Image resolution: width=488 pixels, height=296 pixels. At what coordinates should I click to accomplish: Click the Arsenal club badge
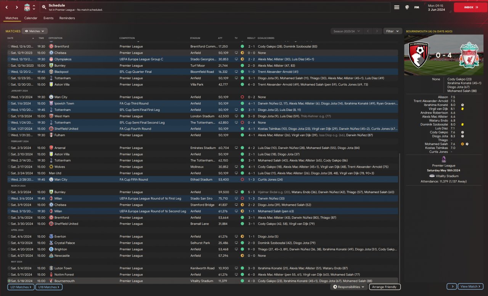pos(51,148)
